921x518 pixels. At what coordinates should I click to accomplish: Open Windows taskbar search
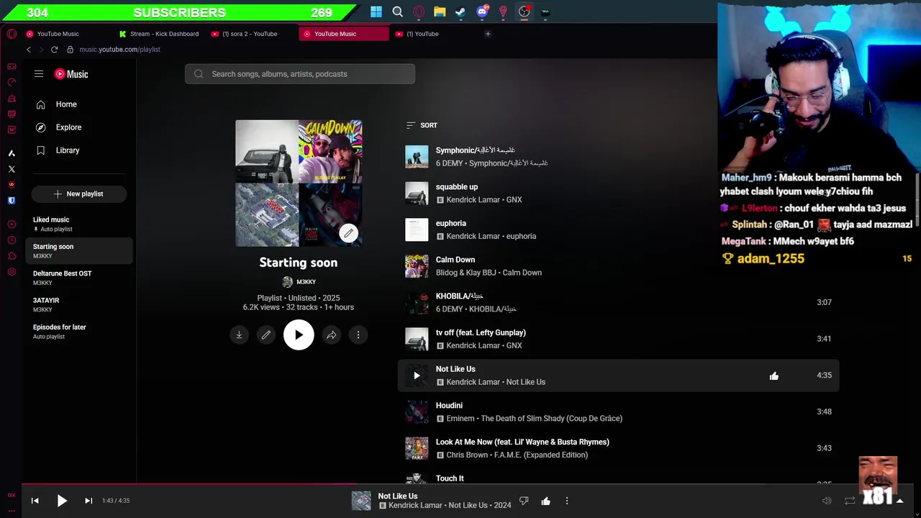(x=397, y=12)
